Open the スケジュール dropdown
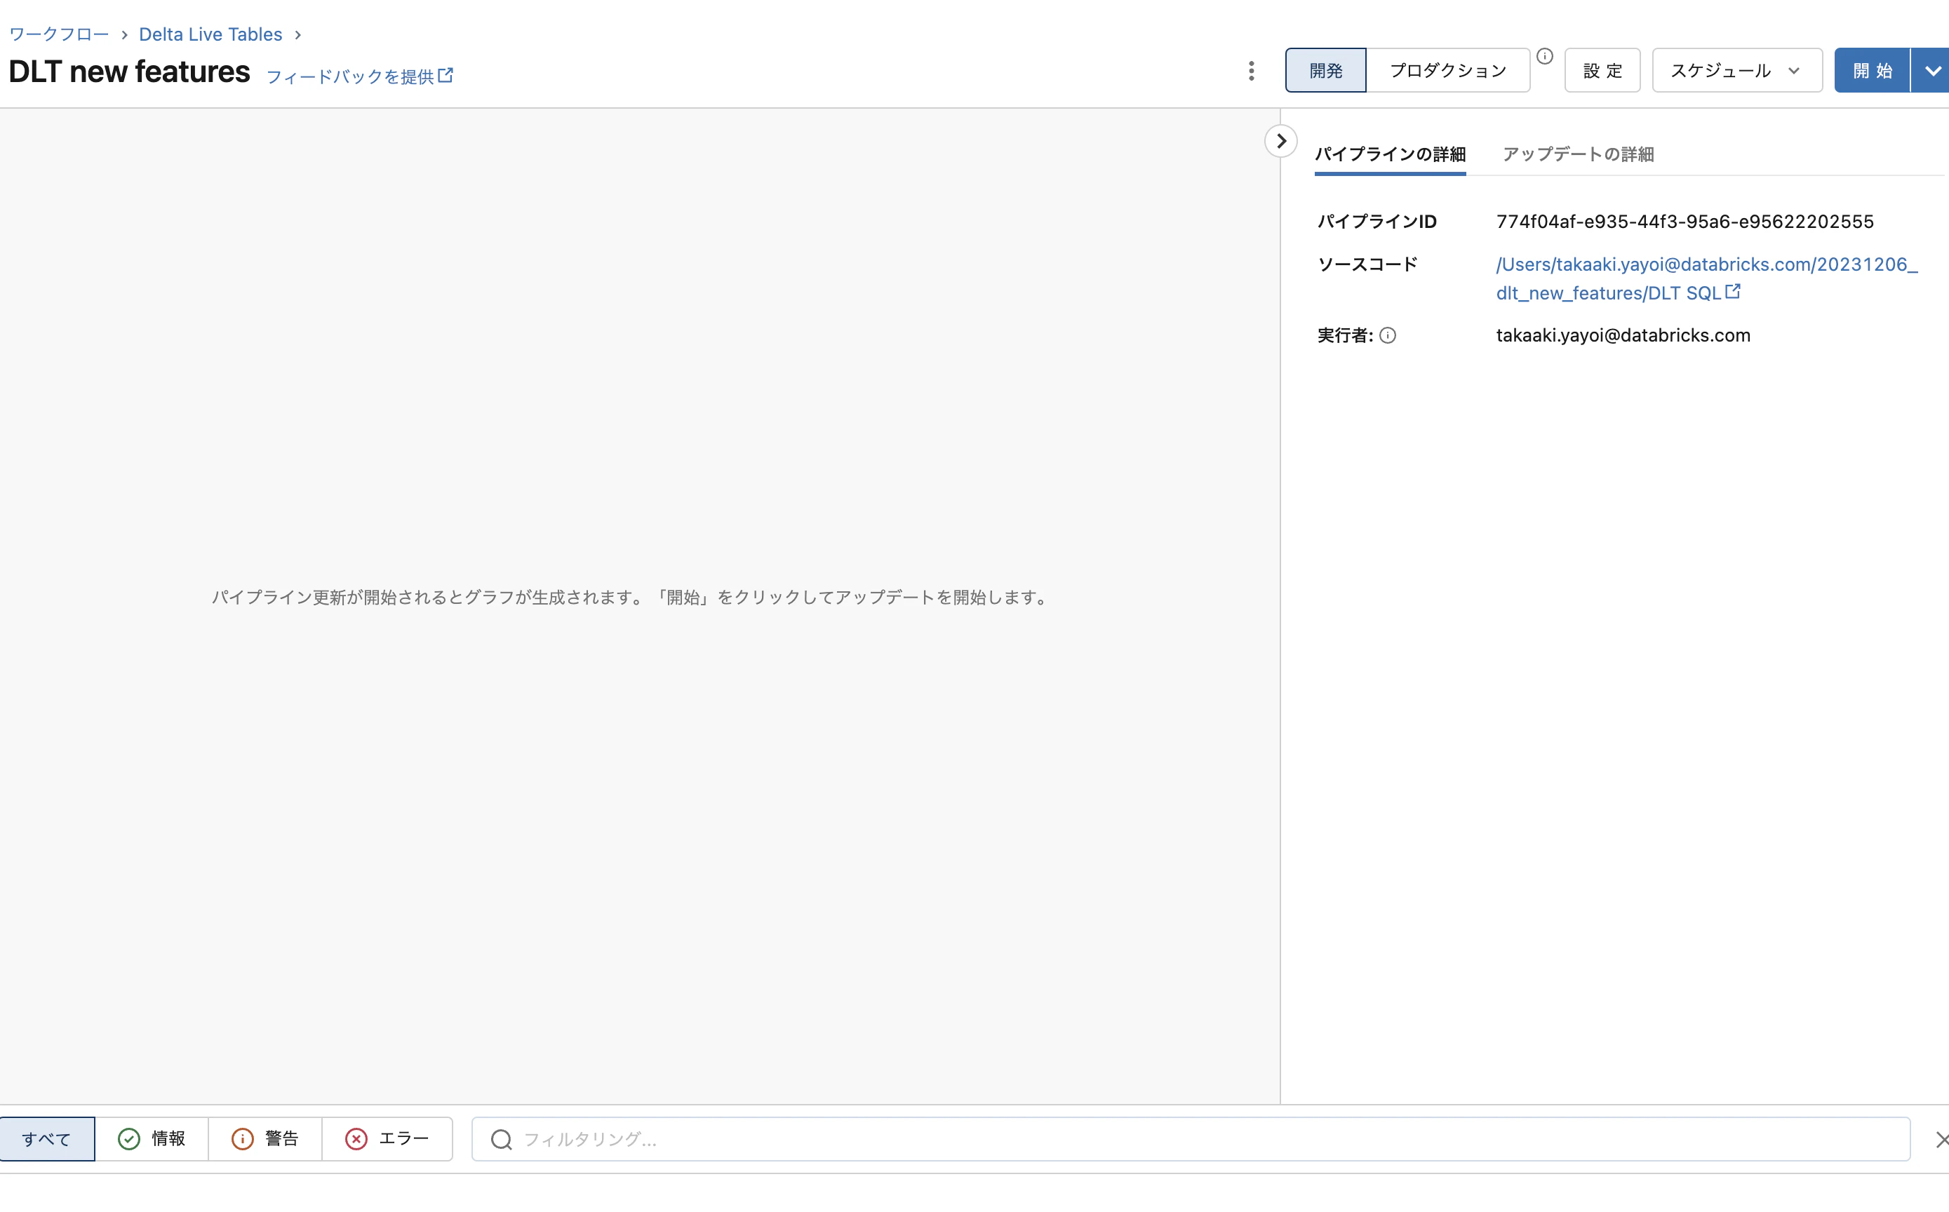 1736,69
